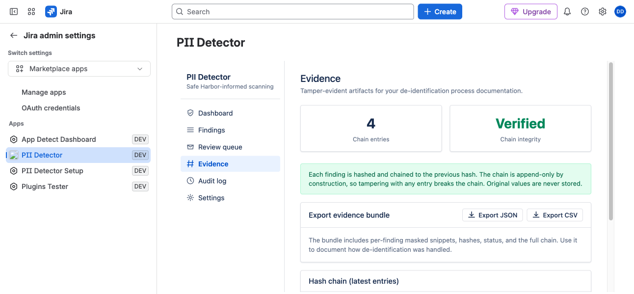Click the Upgrade button
Image resolution: width=634 pixels, height=294 pixels.
pos(530,12)
